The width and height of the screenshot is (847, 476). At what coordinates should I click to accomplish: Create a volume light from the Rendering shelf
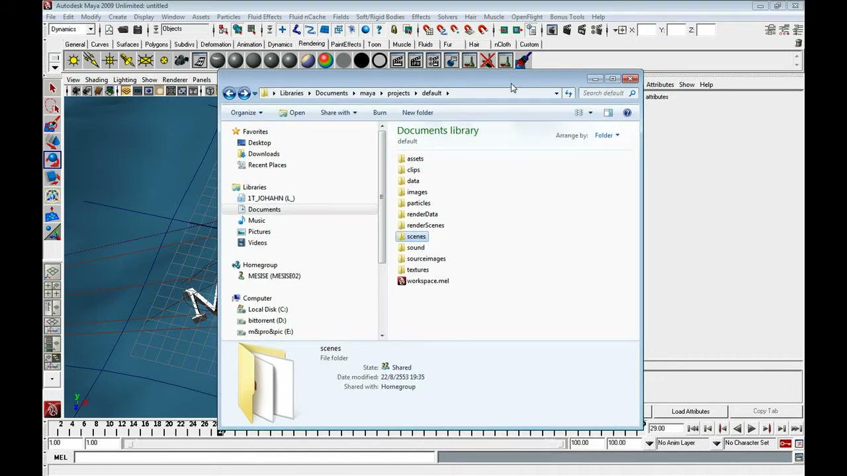(x=163, y=61)
